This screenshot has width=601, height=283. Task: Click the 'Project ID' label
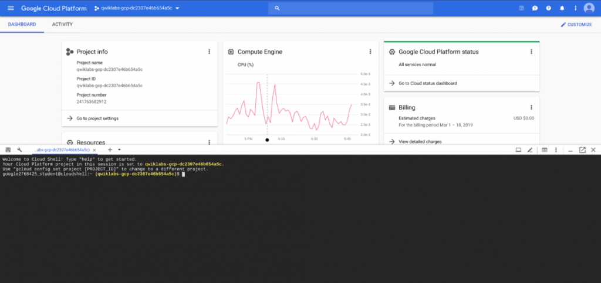pyautogui.click(x=86, y=79)
